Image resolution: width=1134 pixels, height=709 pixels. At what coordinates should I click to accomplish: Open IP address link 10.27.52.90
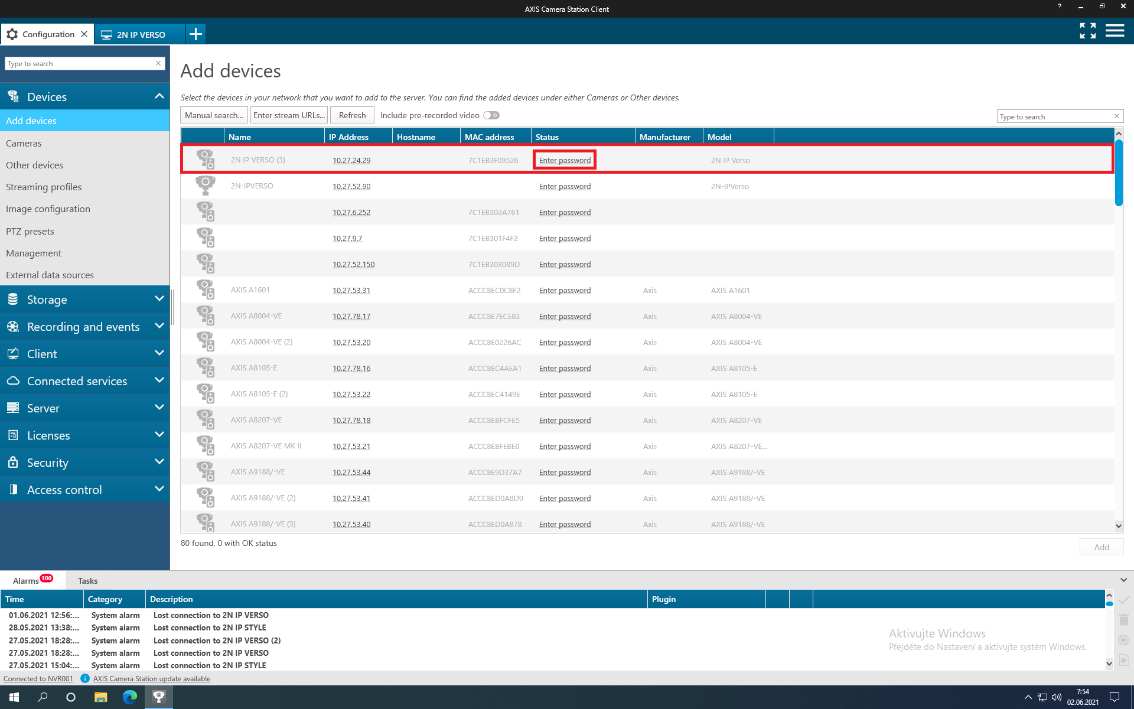coord(351,186)
